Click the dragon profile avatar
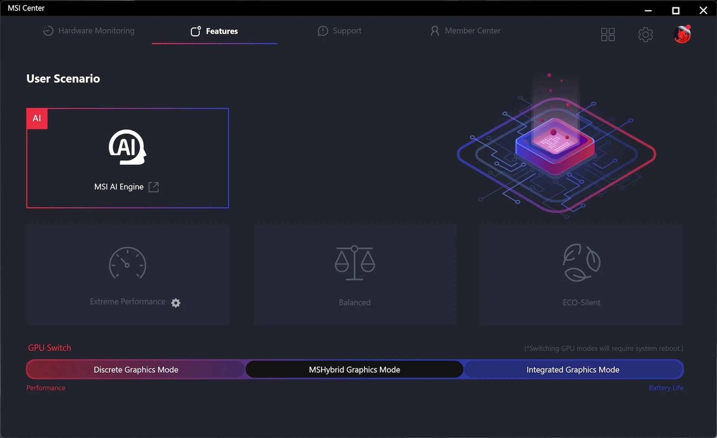 pyautogui.click(x=682, y=34)
